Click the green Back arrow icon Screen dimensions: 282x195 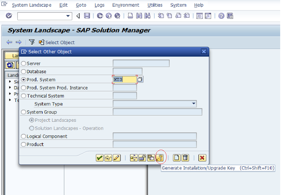[100, 16]
